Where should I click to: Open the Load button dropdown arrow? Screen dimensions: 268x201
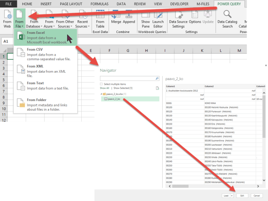(232, 196)
